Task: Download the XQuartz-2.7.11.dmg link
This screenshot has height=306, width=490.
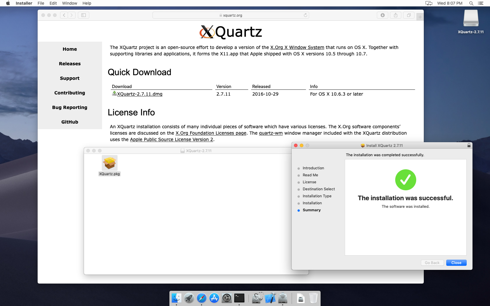Action: coord(140,94)
